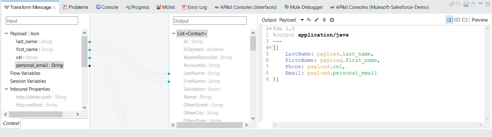Click the add new target icon
This screenshot has width=492, height=137.
pyautogui.click(x=309, y=20)
